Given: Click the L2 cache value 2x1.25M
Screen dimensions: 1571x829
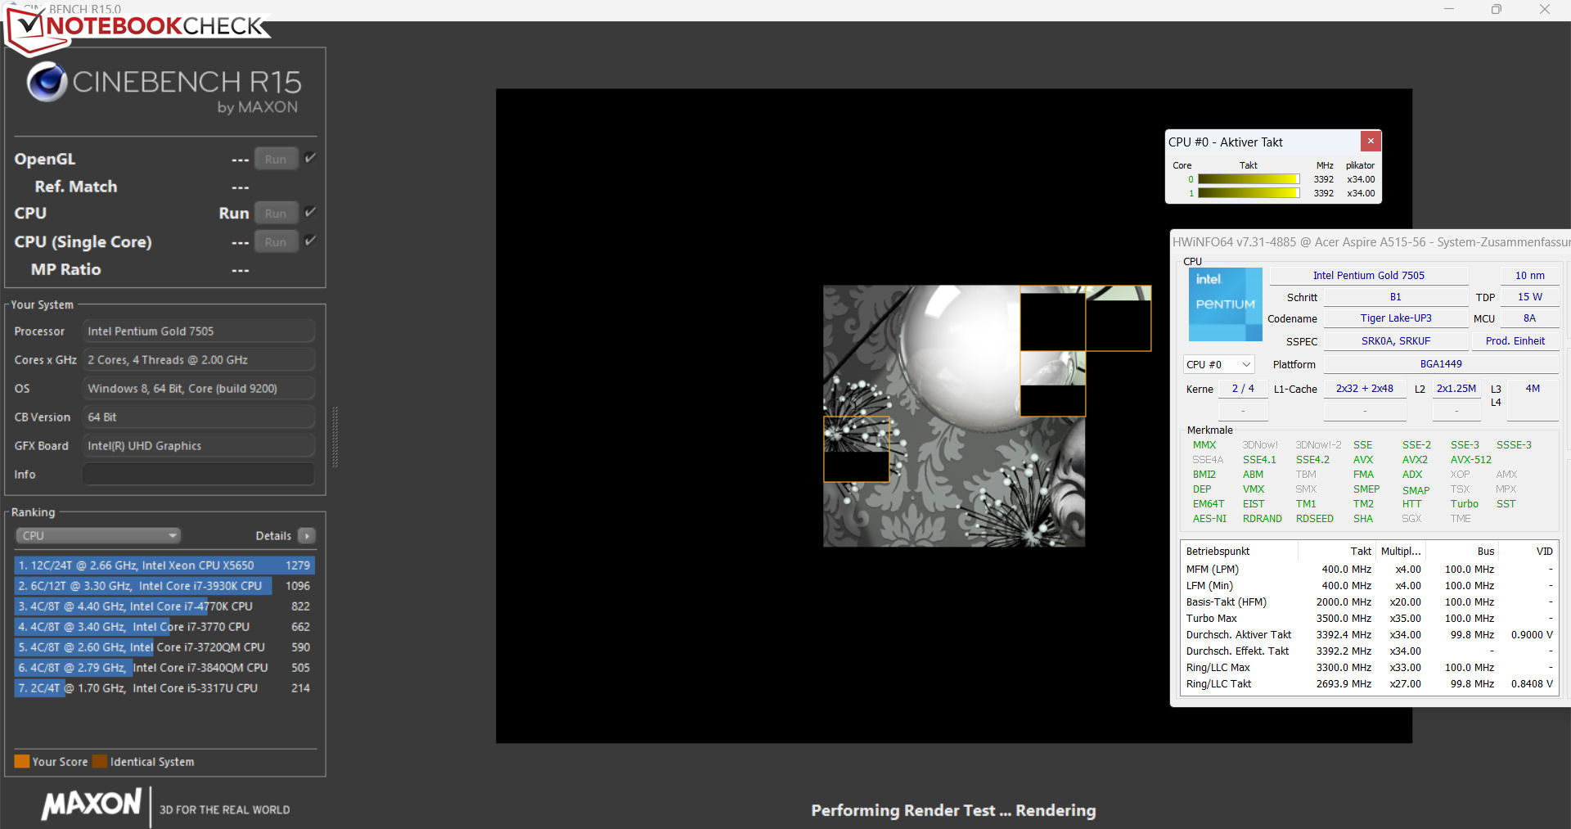Looking at the screenshot, I should (1456, 389).
